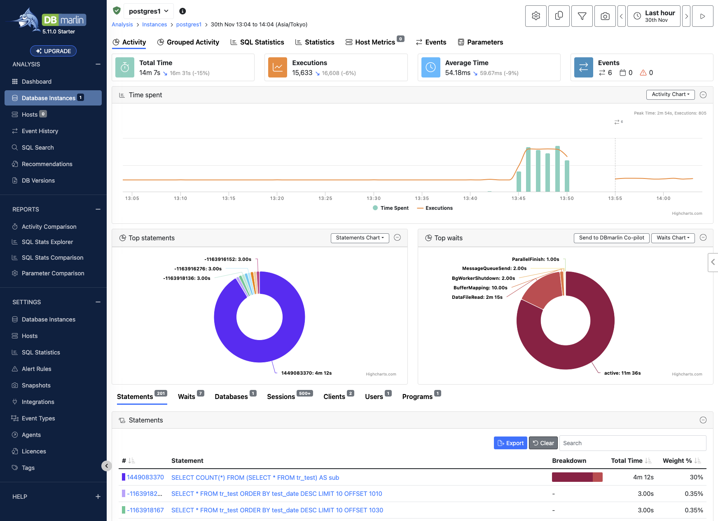Open the filter funnel icon

(582, 16)
